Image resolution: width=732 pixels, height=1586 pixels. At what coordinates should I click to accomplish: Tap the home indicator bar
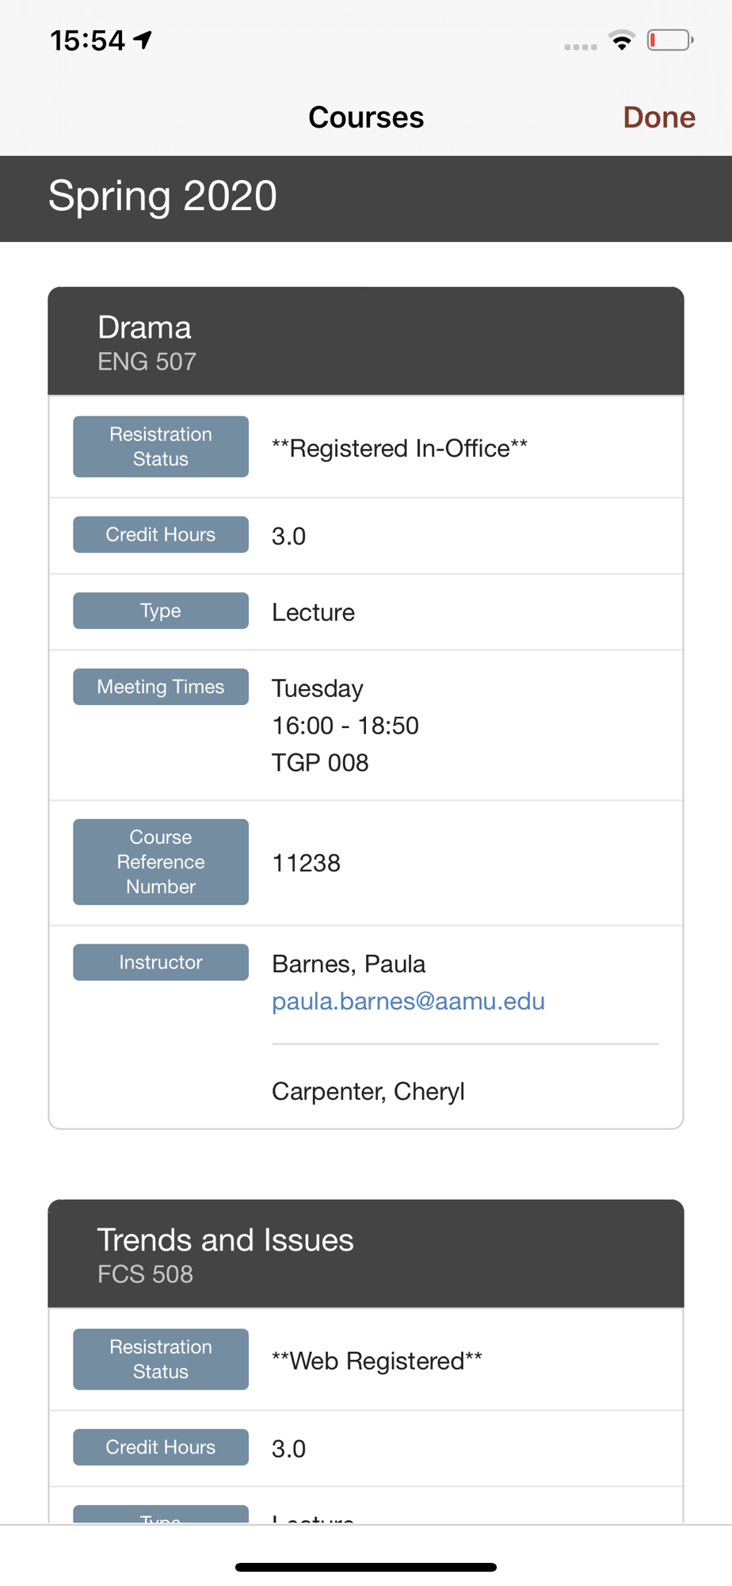pos(366,1567)
